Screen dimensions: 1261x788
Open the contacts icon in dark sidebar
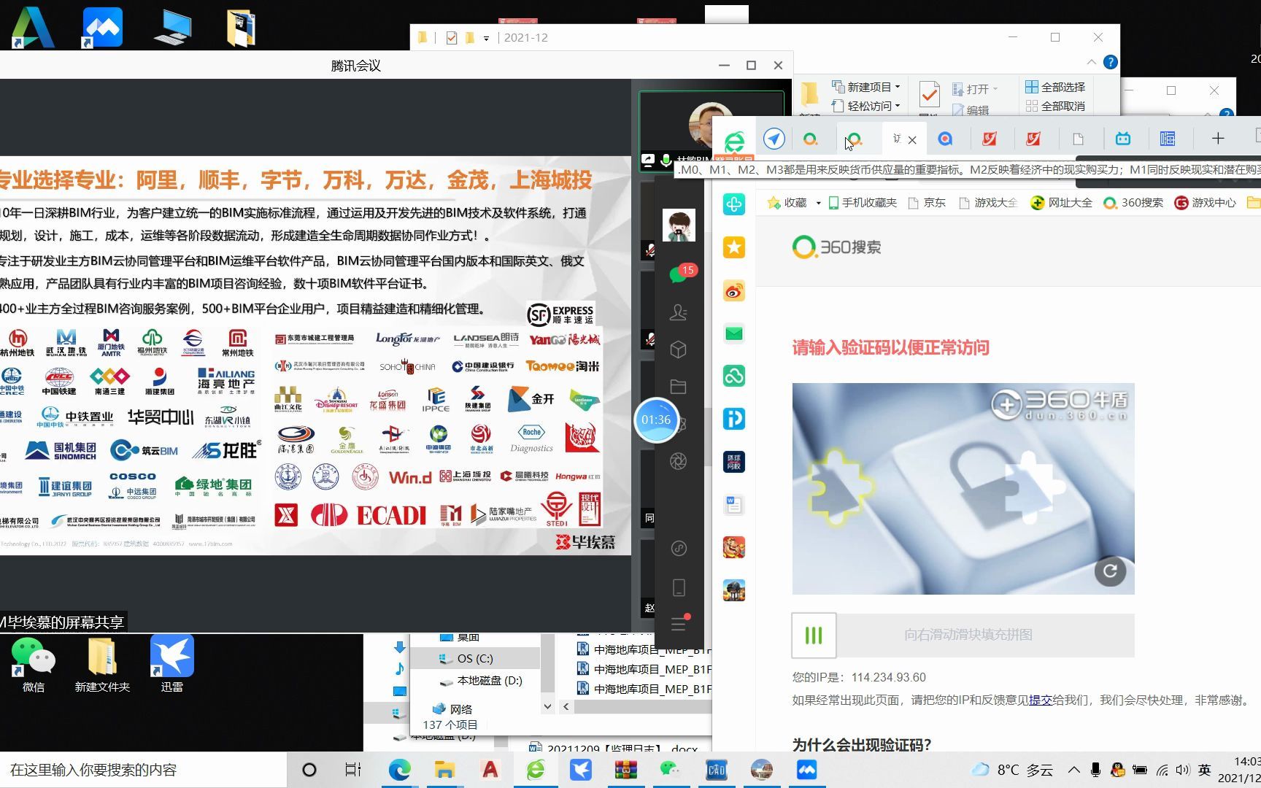coord(679,312)
